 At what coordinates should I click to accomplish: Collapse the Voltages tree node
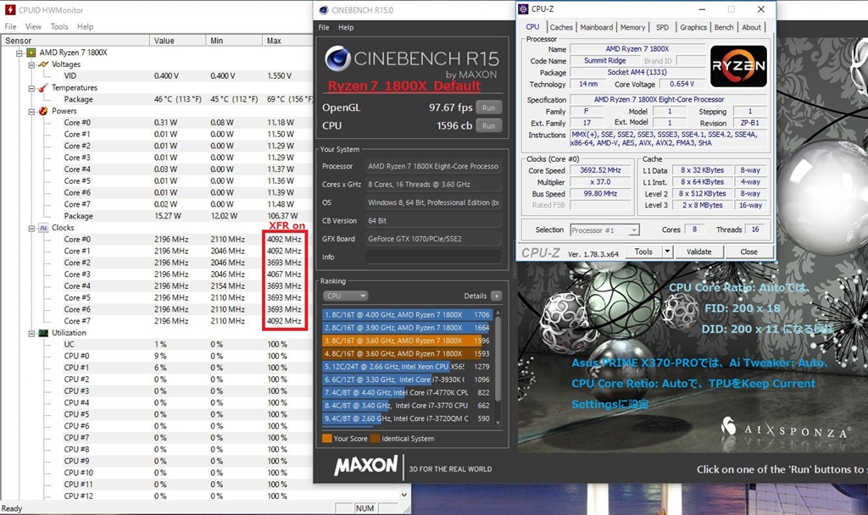(x=31, y=64)
